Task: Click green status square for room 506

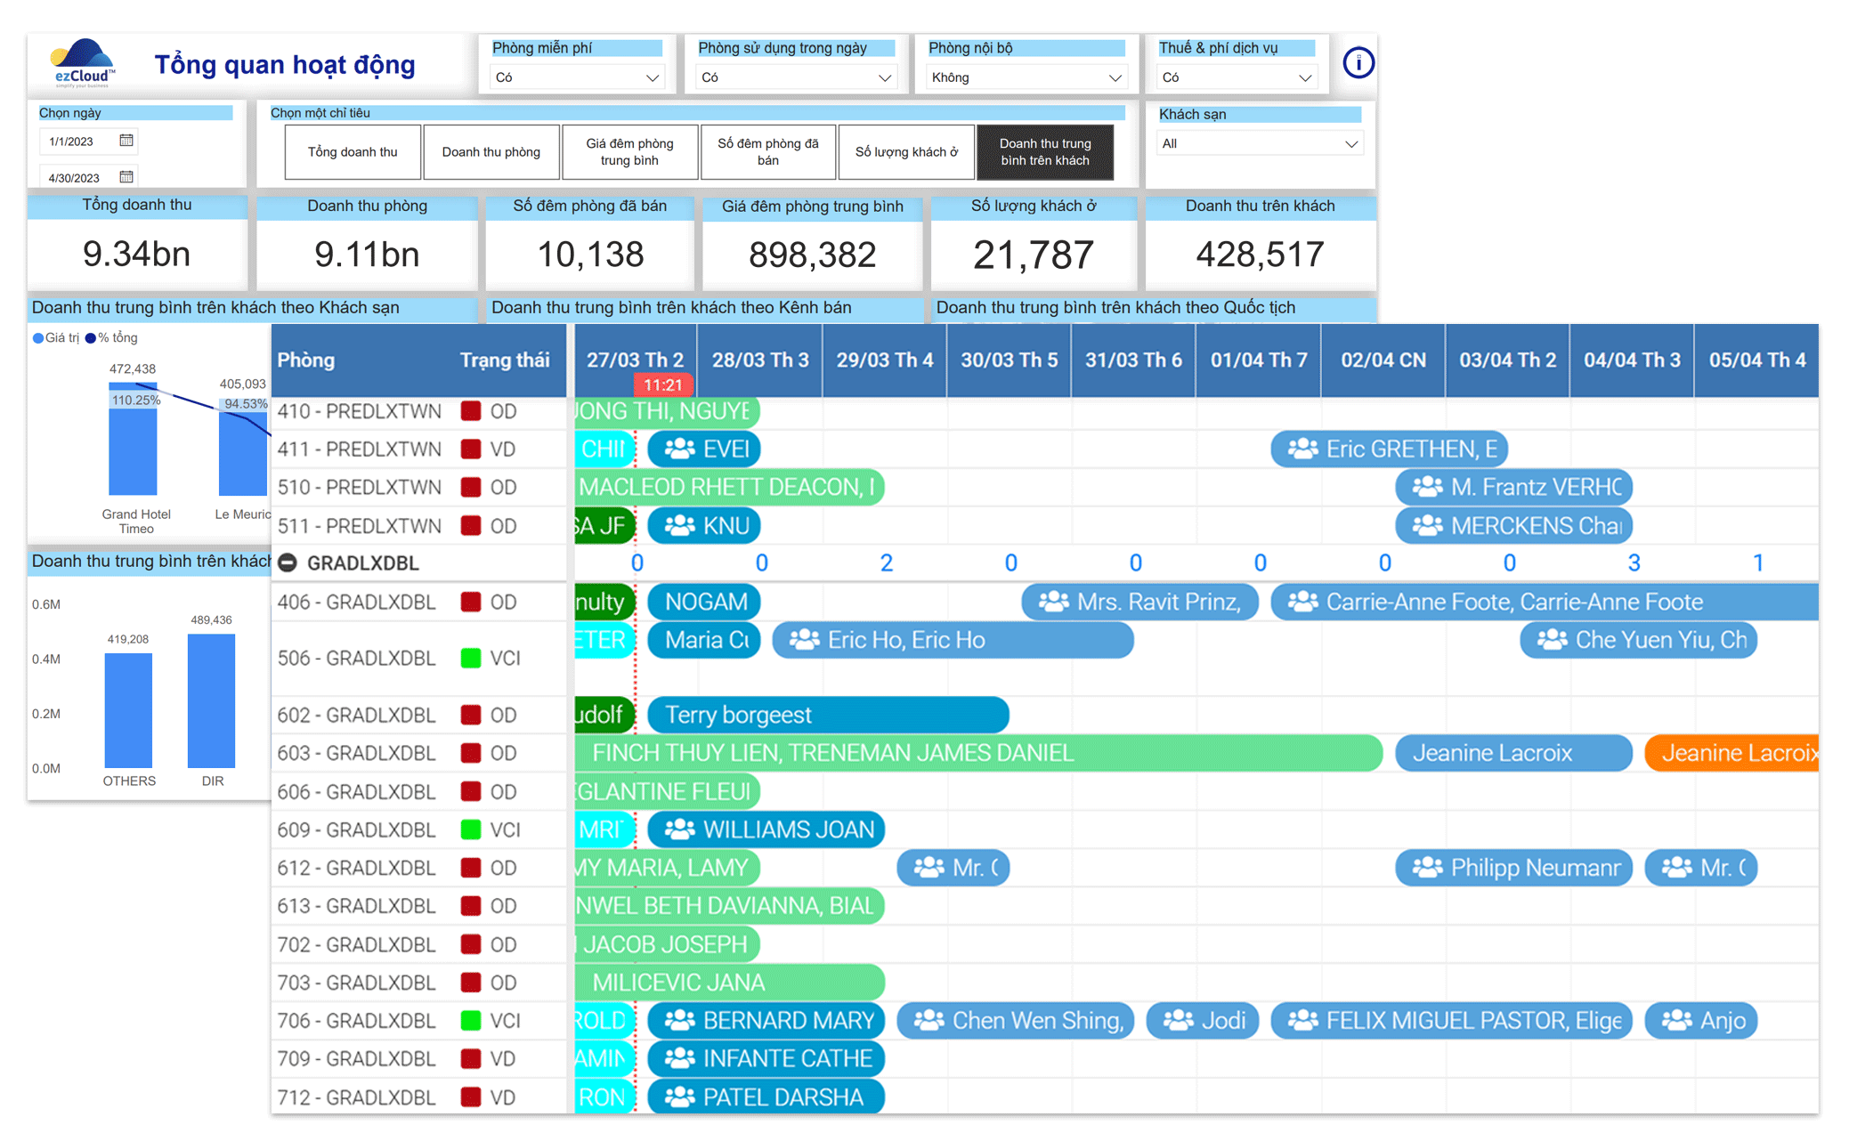Action: click(x=471, y=659)
